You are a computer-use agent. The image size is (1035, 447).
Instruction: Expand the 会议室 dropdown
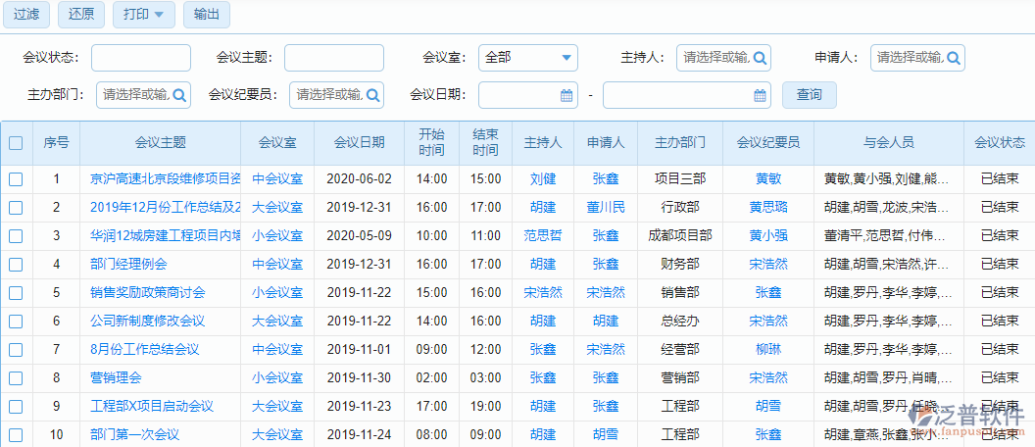pyautogui.click(x=567, y=58)
